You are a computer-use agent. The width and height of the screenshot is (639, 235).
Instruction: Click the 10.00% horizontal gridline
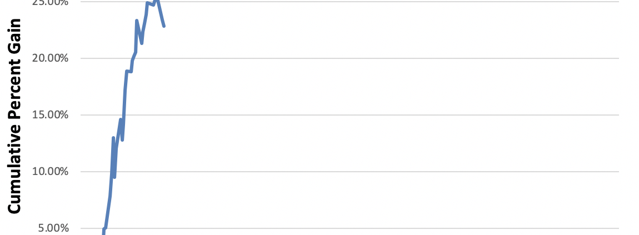(x=389, y=171)
